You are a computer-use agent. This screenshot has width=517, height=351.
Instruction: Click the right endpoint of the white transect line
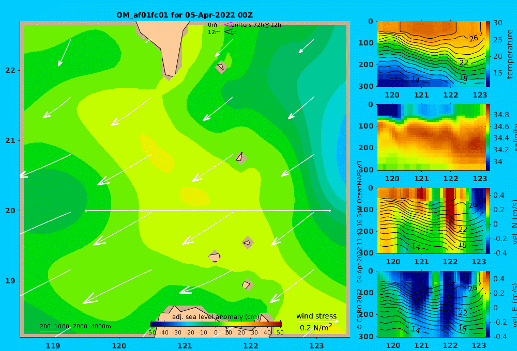tap(330, 211)
